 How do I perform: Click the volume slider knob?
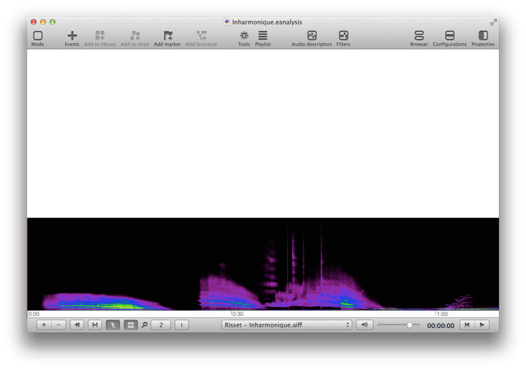[410, 325]
